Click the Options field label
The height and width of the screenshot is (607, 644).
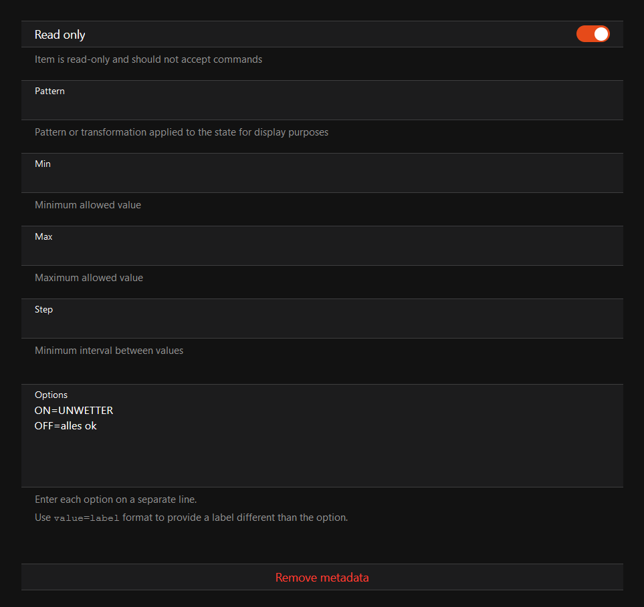coord(51,395)
